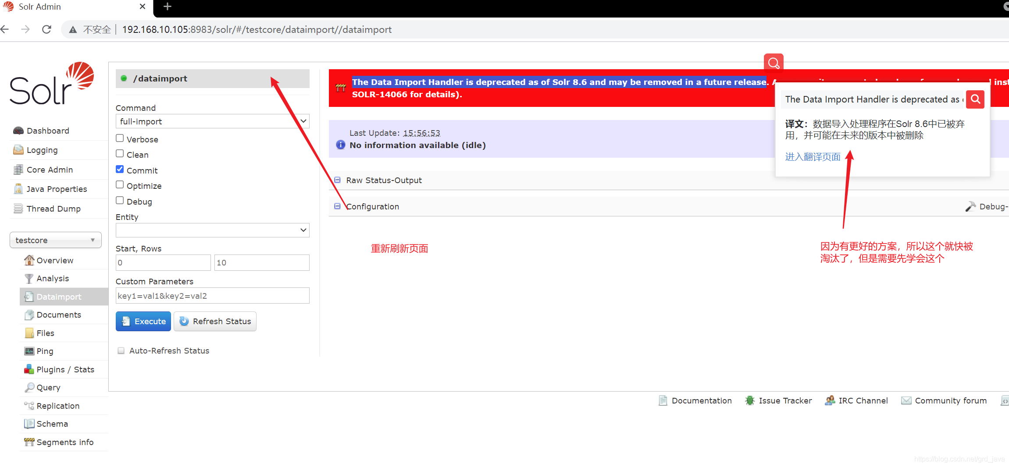Click the Documentation page icon

tap(663, 400)
